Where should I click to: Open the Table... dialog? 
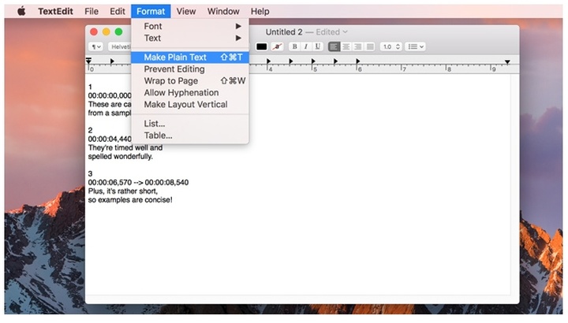[x=190, y=136]
